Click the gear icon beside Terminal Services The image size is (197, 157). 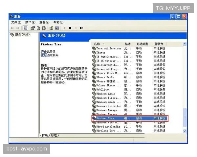[x=94, y=48]
